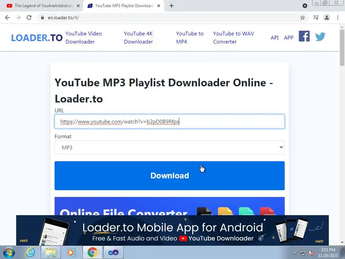345x259 pixels.
Task: Go to YouTube to MP4 page
Action: [x=190, y=38]
